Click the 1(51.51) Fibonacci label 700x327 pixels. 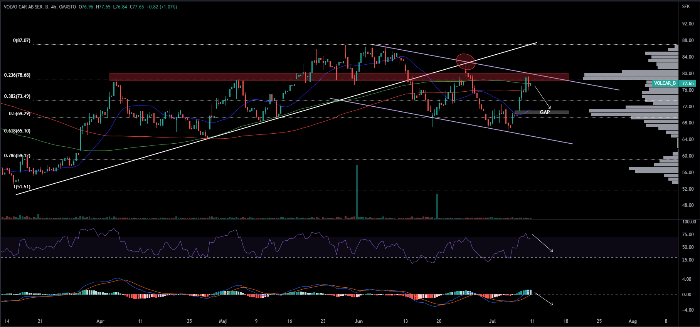click(22, 187)
